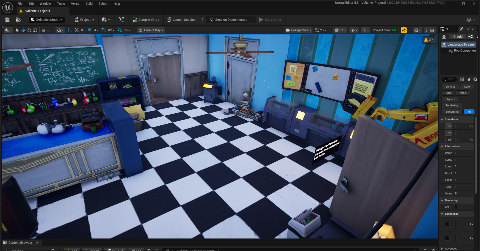Toggle the Actor Hidden In Game checkbox under Rendering
The height and width of the screenshot is (251, 480).
click(x=456, y=207)
